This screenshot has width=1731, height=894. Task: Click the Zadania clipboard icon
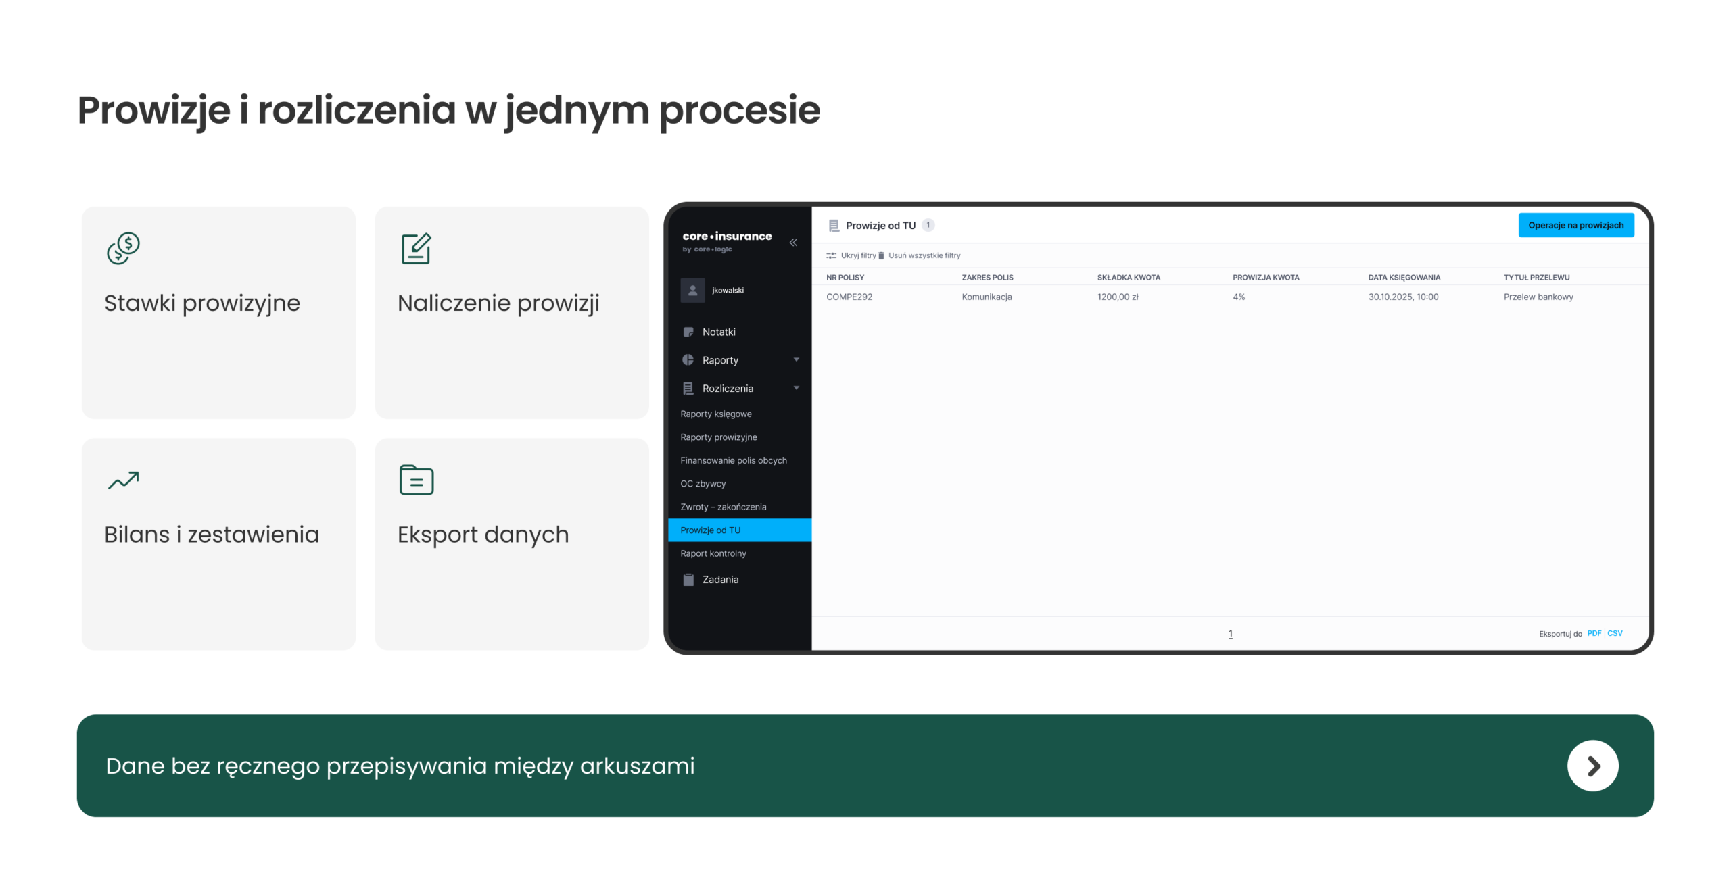688,579
